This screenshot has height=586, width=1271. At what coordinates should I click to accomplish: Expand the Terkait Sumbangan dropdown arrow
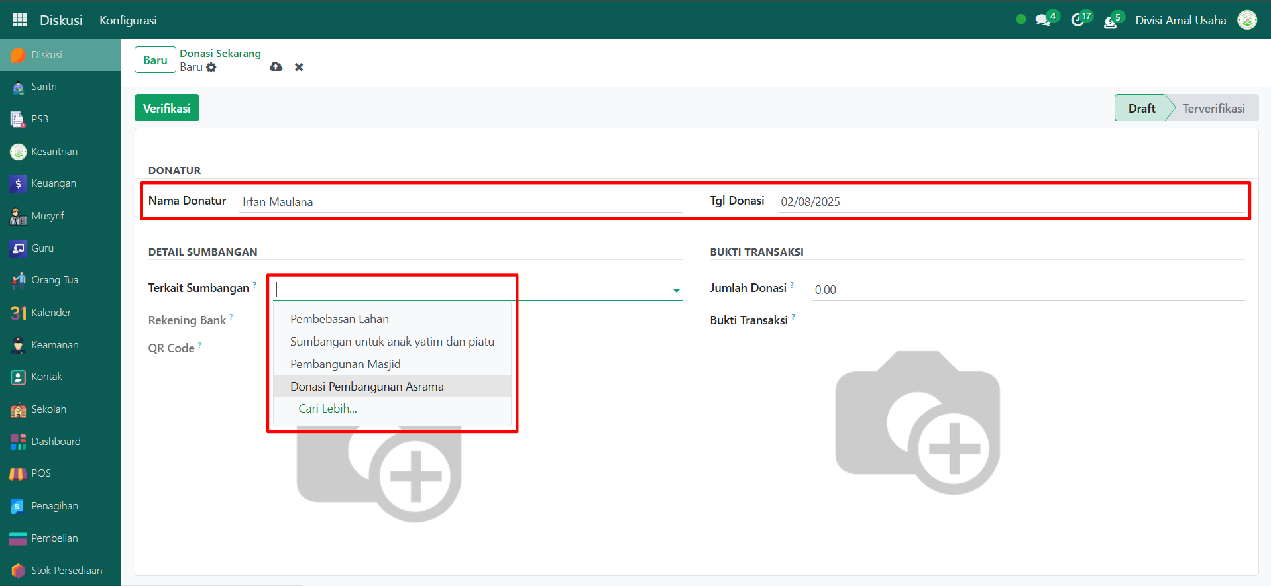tap(676, 291)
